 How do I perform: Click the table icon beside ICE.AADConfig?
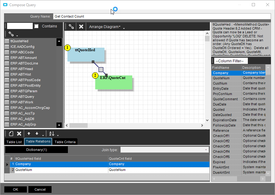click(x=7, y=47)
